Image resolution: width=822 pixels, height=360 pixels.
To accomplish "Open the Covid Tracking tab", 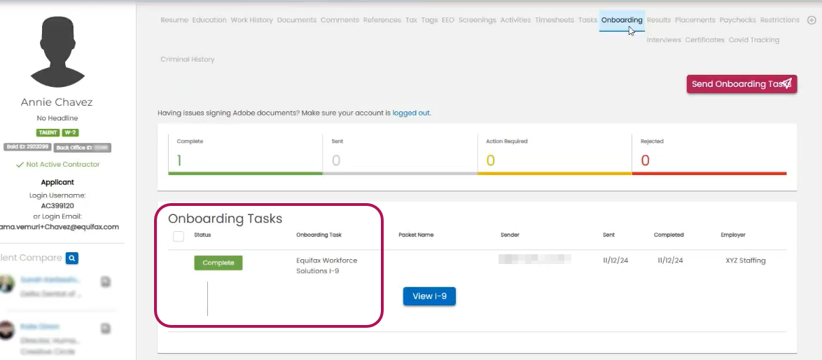I will coord(754,40).
